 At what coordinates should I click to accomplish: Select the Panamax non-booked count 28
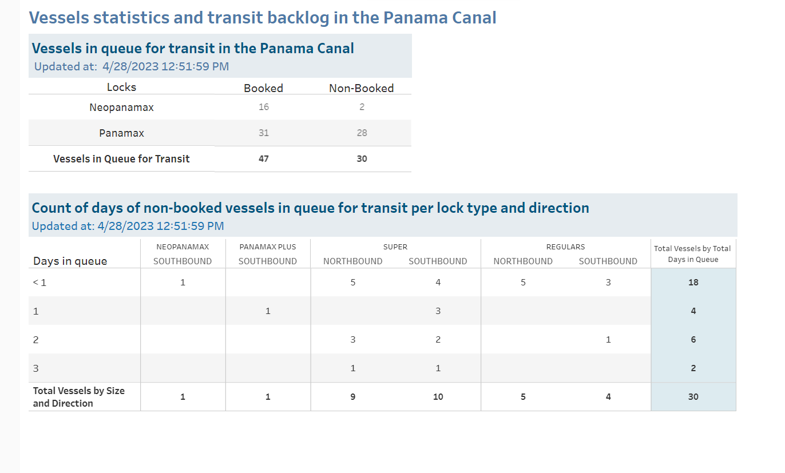[x=362, y=133]
